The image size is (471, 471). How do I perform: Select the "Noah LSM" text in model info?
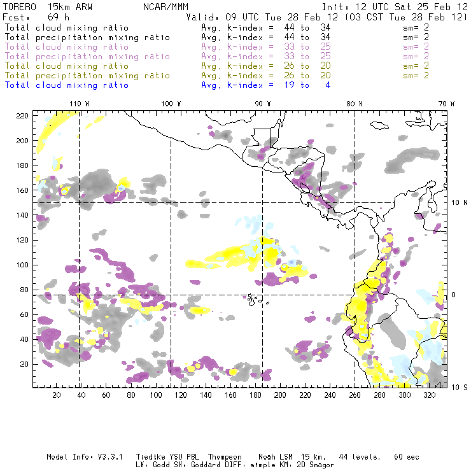[x=276, y=457]
